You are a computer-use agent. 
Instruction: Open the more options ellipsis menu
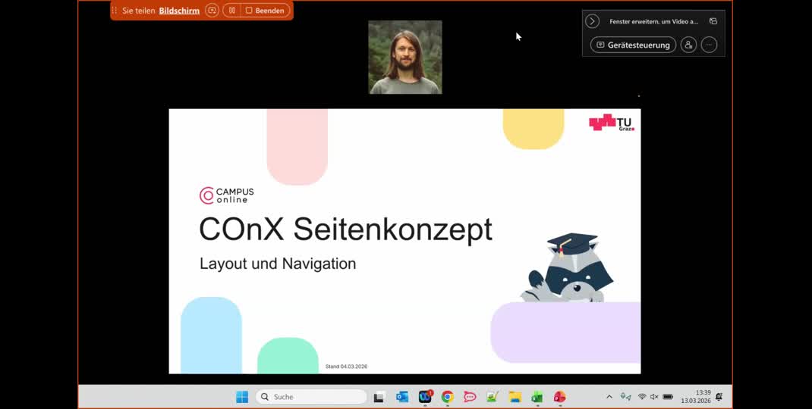click(709, 45)
